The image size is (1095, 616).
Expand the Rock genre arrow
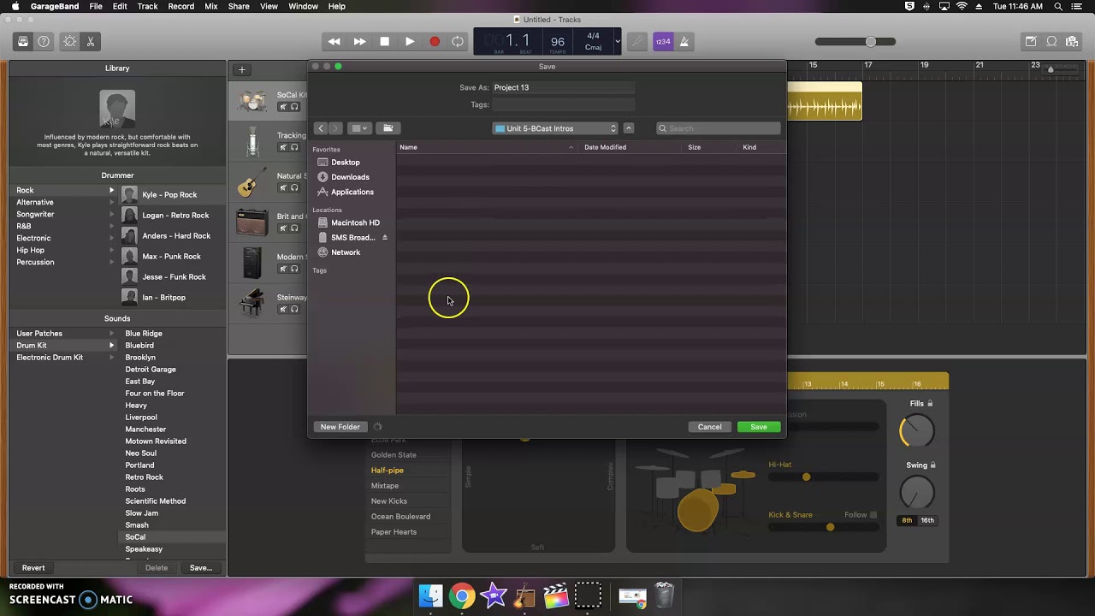(111, 190)
